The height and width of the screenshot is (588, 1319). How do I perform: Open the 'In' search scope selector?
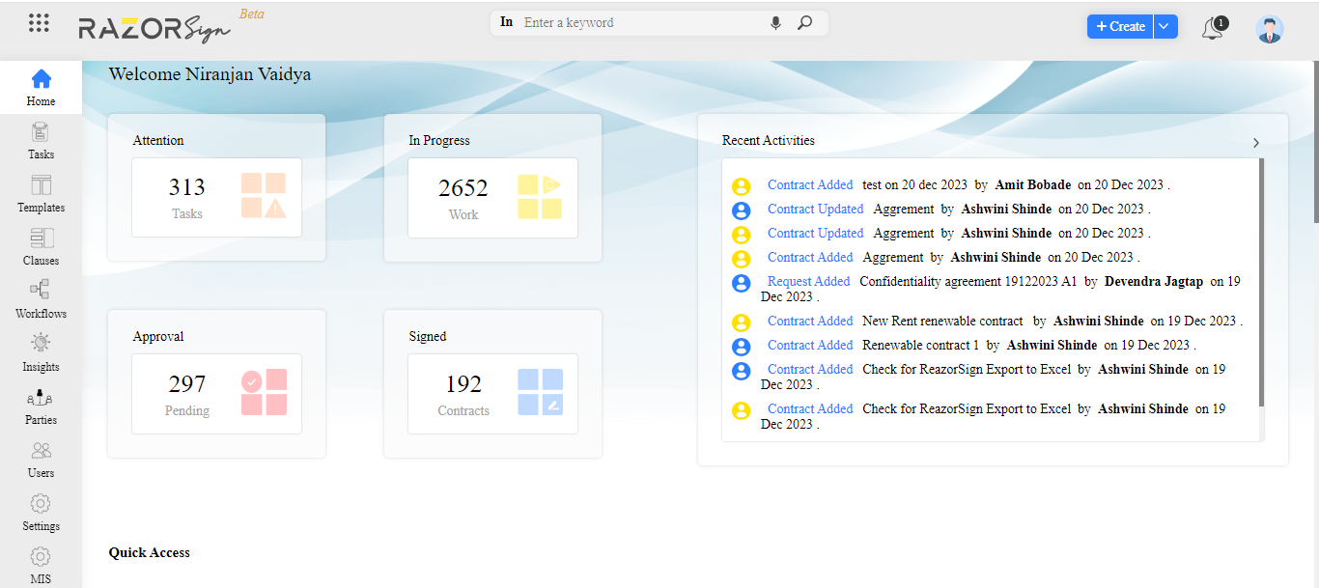click(506, 21)
